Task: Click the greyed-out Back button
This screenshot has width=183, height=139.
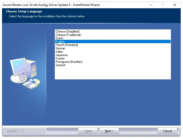Action: [88, 131]
